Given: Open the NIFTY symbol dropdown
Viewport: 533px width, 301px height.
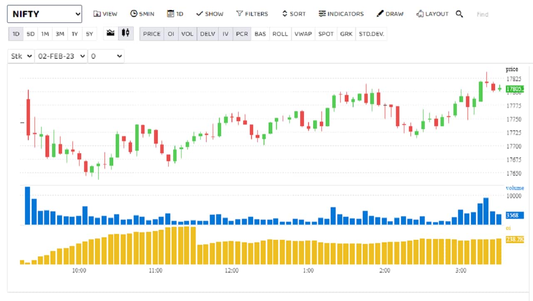Looking at the screenshot, I should click(45, 14).
